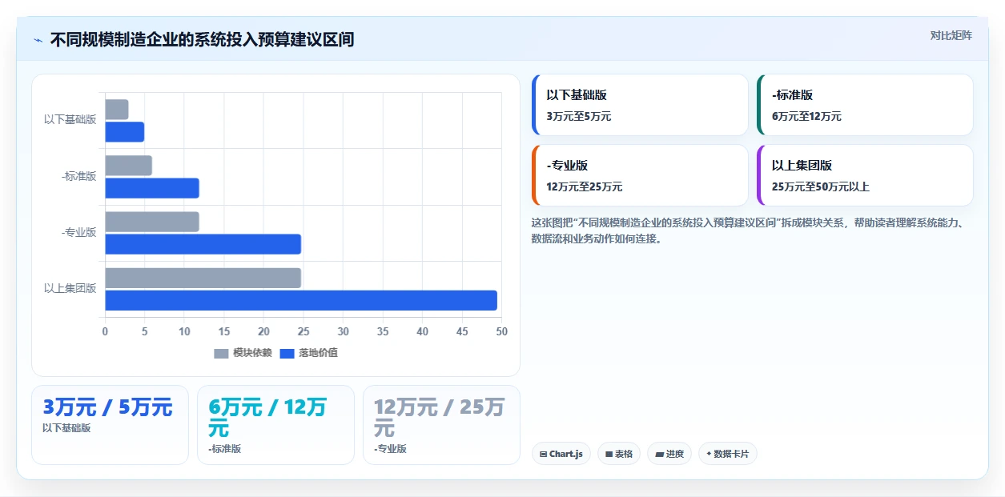Click the 6万元至12万元 price text

point(806,117)
